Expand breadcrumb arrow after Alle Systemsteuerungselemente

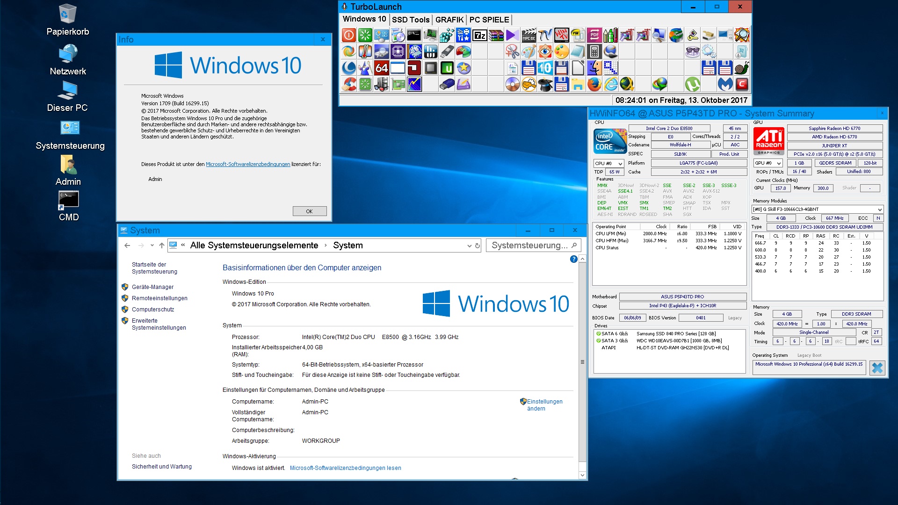326,245
